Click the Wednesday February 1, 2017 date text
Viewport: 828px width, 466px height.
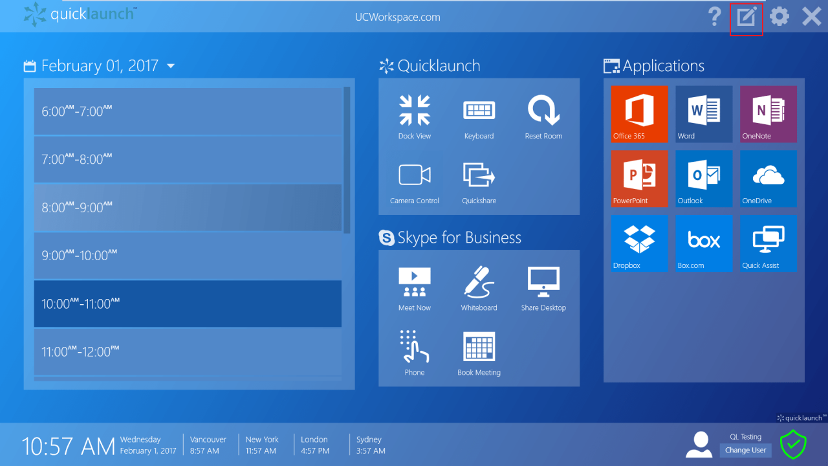pyautogui.click(x=148, y=445)
